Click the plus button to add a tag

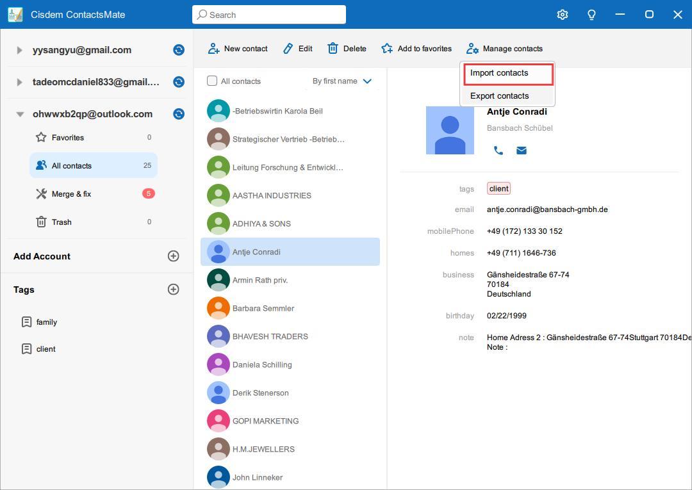pyautogui.click(x=173, y=289)
